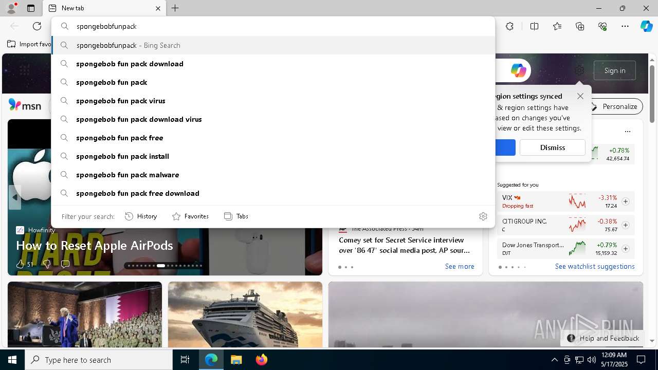The width and height of the screenshot is (658, 370).
Task: Click Dismiss in region settings popup
Action: 553,147
